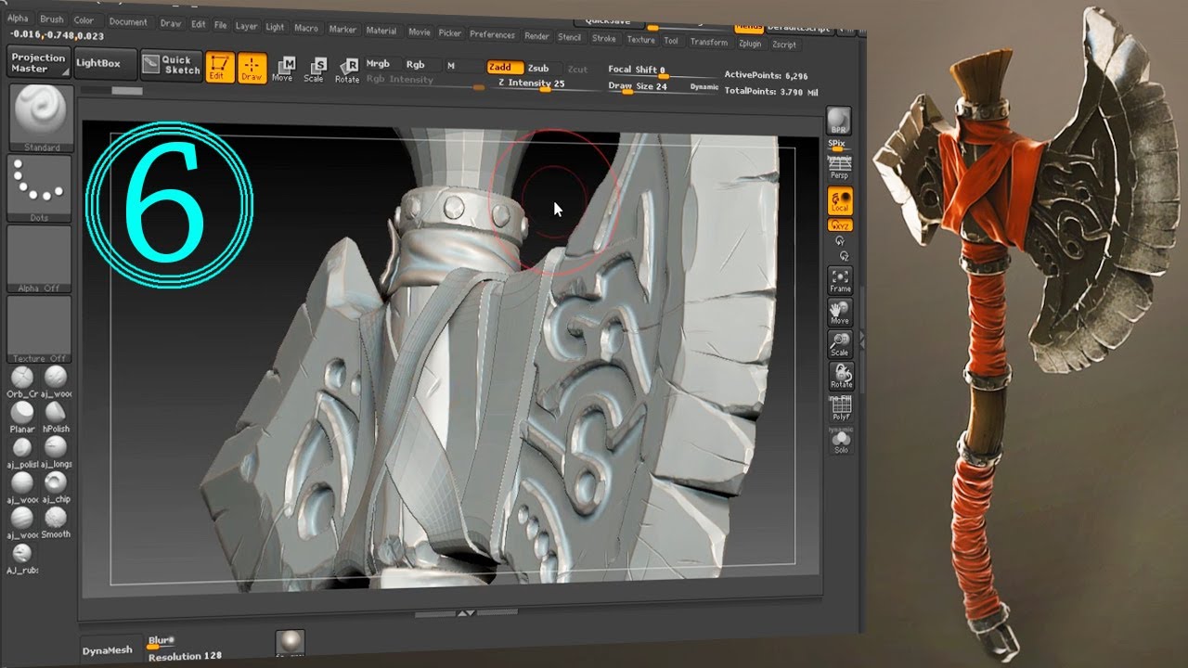Open the Texture Off slot
Viewport: 1188px width, 668px height.
39,328
